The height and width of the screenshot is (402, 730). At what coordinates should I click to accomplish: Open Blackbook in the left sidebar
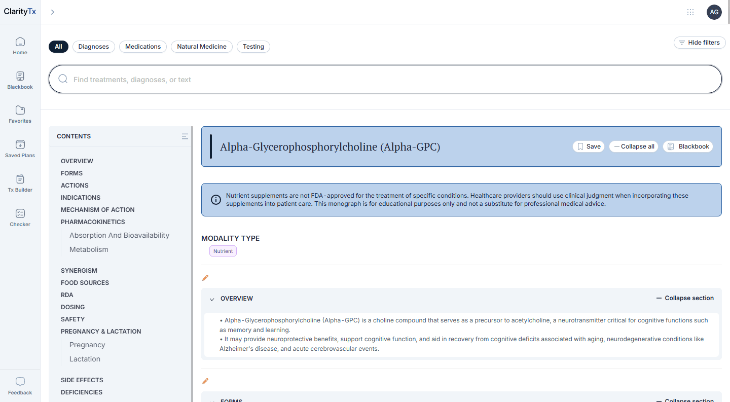(x=20, y=80)
